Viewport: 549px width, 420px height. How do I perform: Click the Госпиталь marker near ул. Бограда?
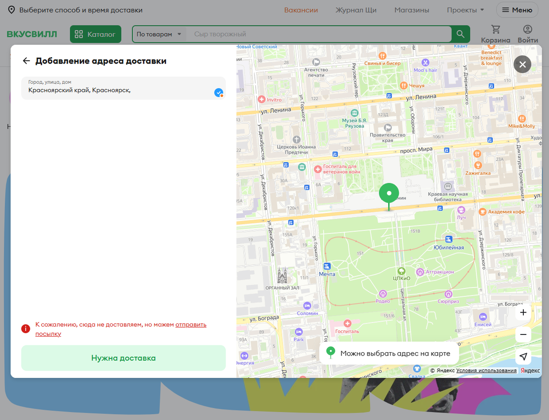pyautogui.click(x=347, y=323)
